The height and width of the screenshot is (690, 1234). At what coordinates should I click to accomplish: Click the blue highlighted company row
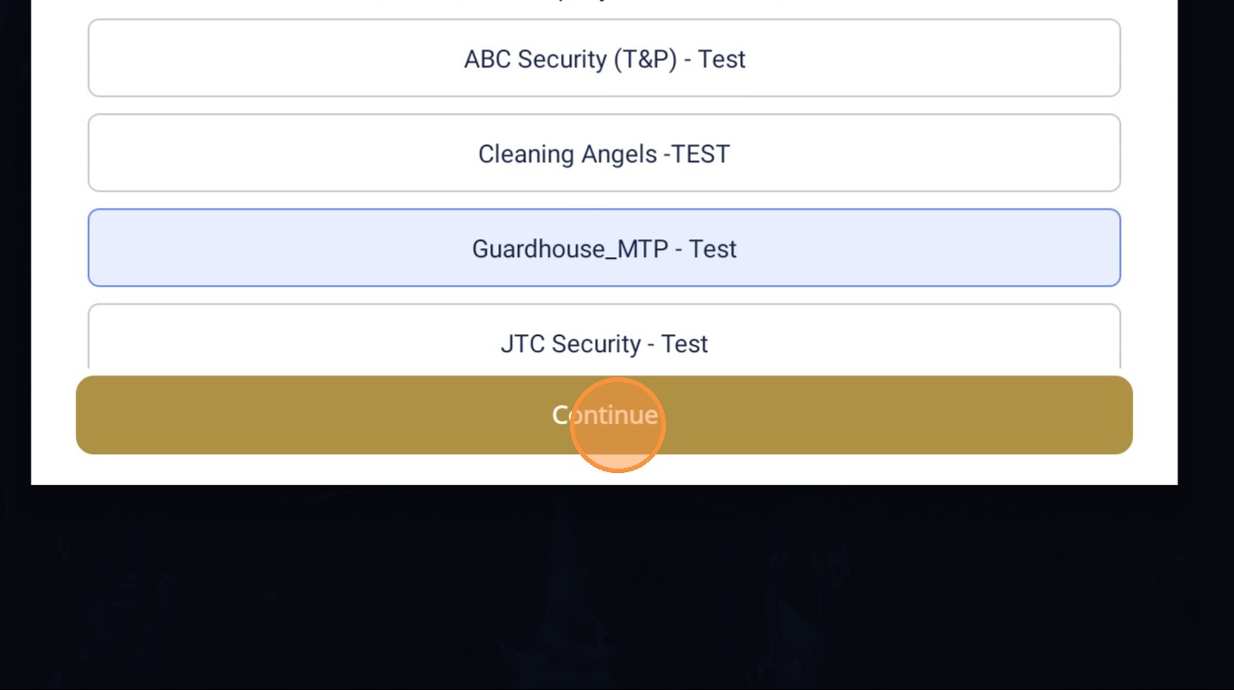(604, 248)
